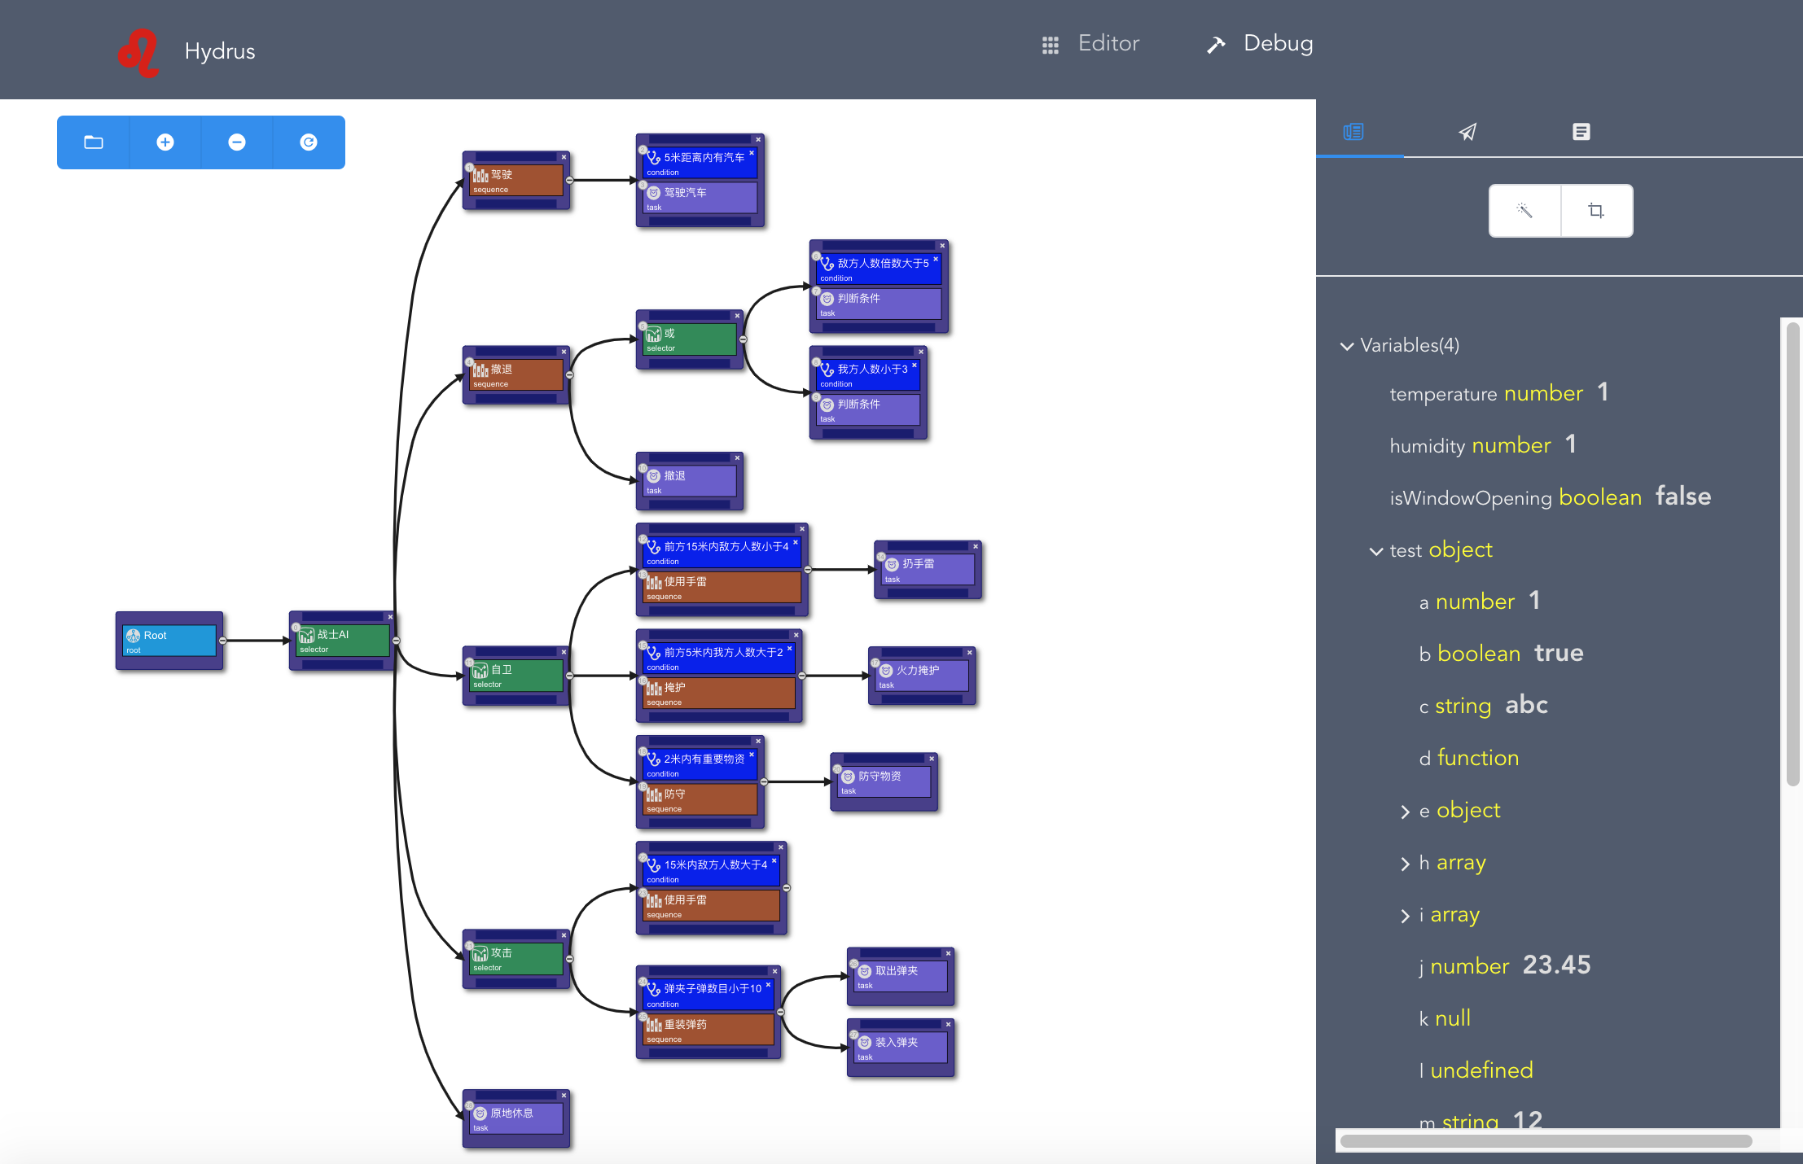The height and width of the screenshot is (1164, 1803).
Task: Select the Root node
Action: [x=169, y=640]
